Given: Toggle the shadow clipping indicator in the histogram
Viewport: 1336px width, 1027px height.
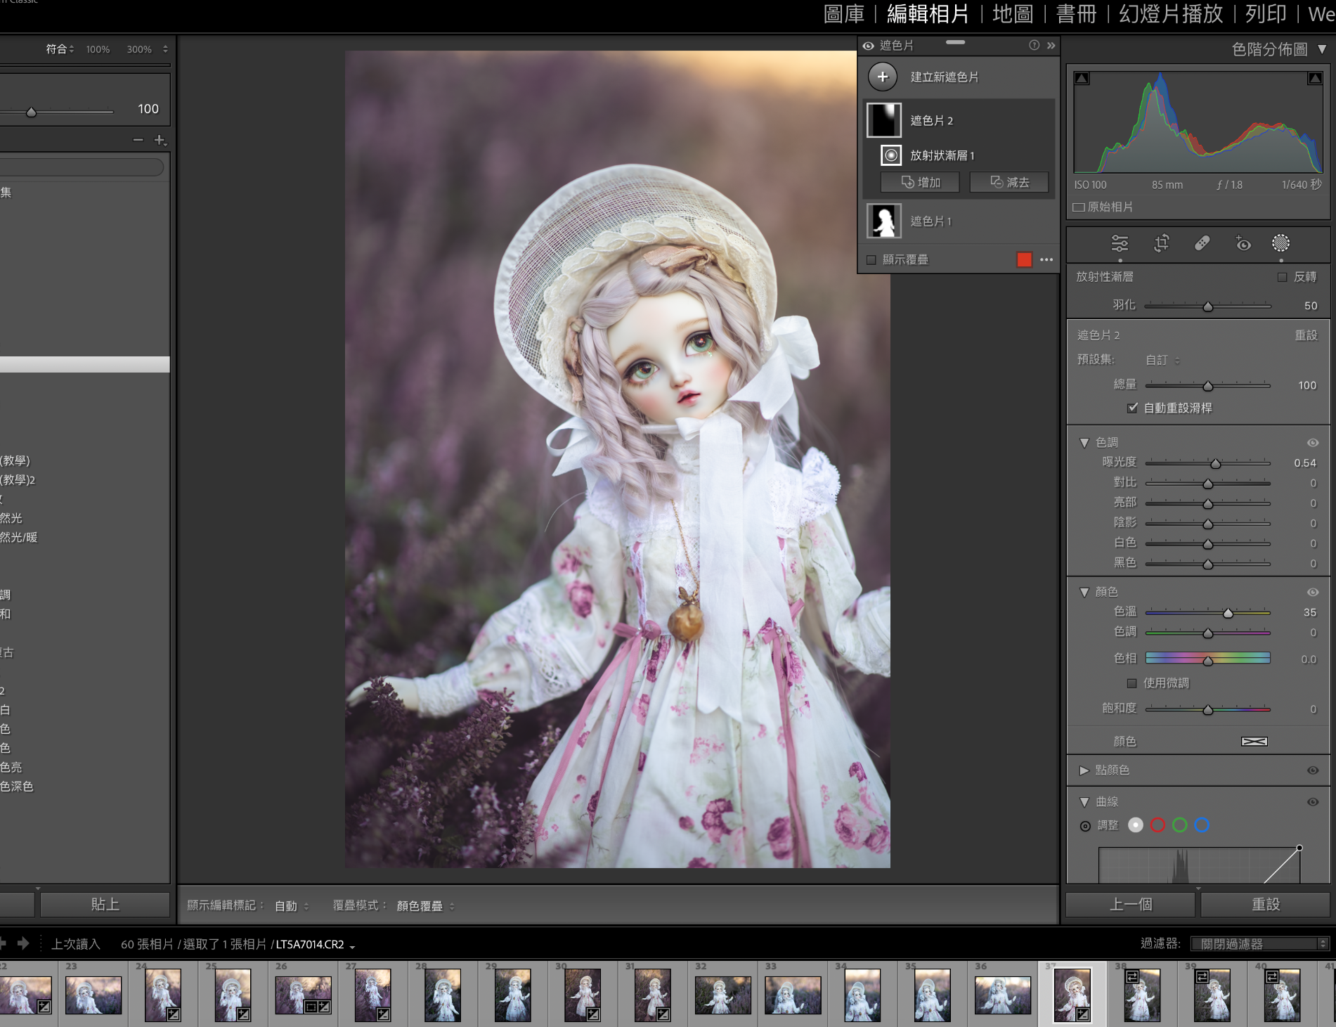Looking at the screenshot, I should point(1082,78).
